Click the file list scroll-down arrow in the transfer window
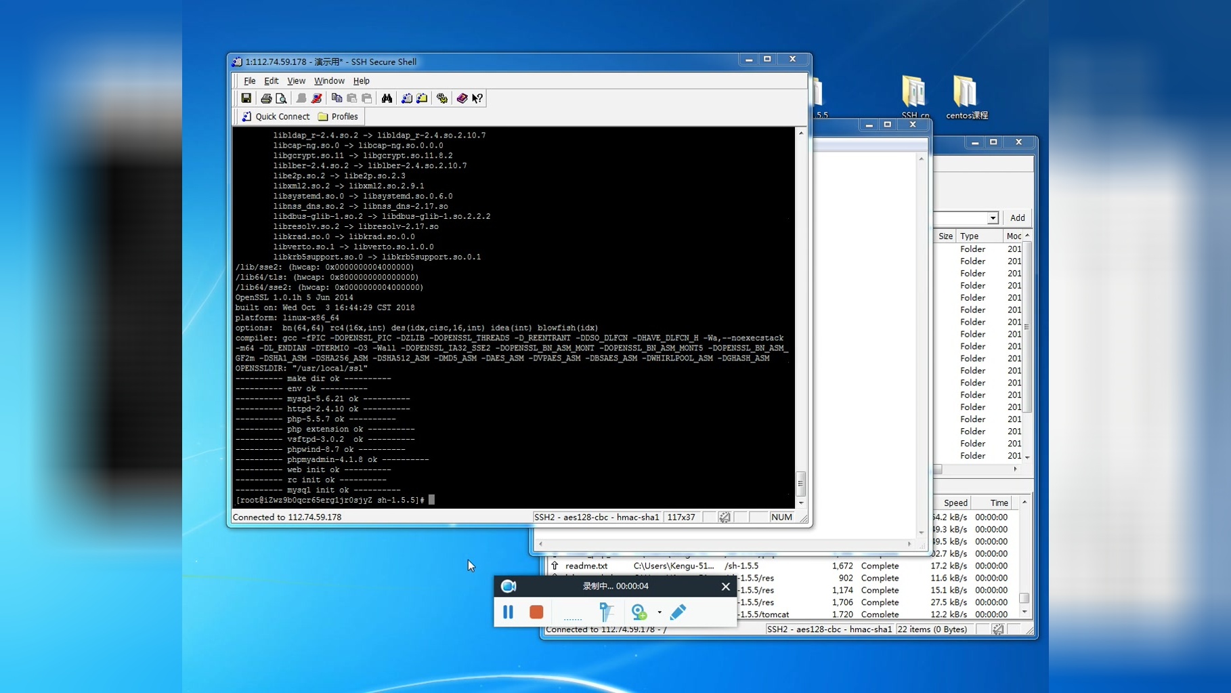The height and width of the screenshot is (693, 1231). 1027,457
